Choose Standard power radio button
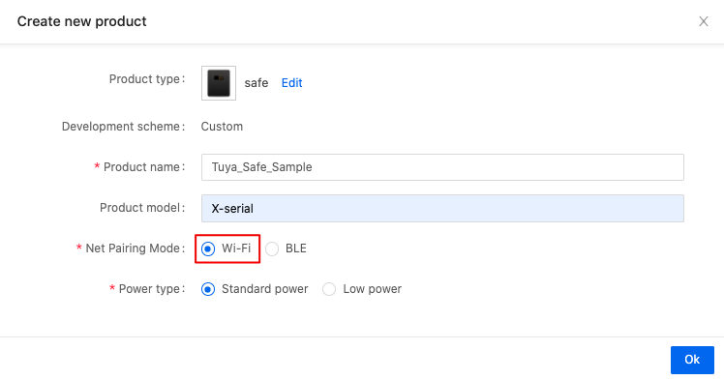The height and width of the screenshot is (380, 724). (x=208, y=289)
